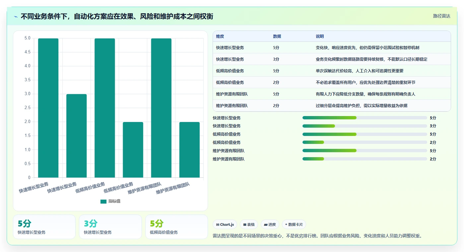Select the row about 业务变化频繁时数据链路
The image size is (464, 252).
tap(332, 59)
